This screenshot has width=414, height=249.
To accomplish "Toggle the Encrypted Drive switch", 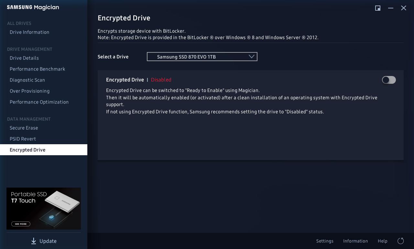I will pyautogui.click(x=389, y=80).
